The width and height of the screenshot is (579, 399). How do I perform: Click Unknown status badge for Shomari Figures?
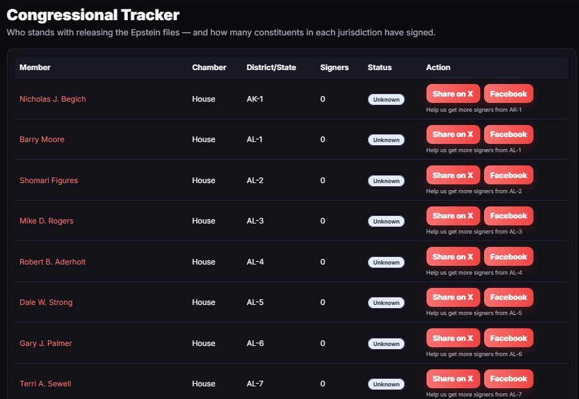[x=386, y=181]
